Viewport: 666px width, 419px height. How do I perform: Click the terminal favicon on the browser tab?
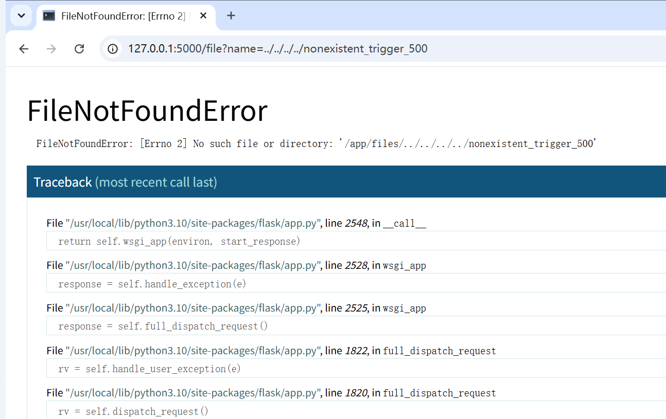[x=49, y=15]
